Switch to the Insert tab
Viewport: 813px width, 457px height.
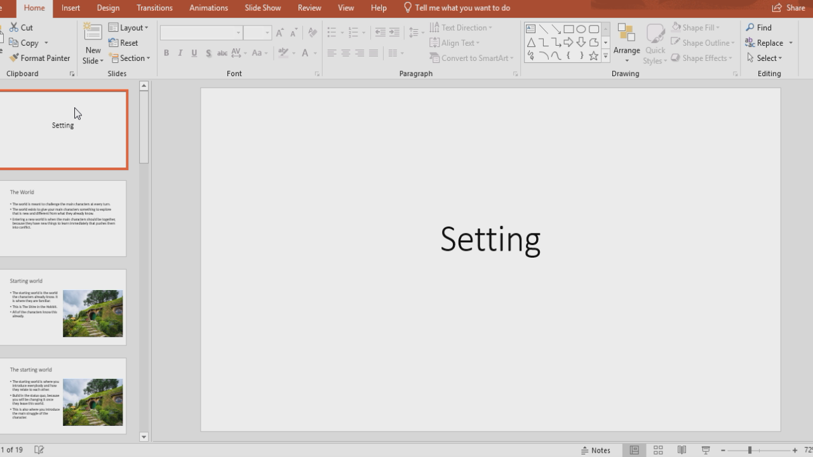(x=71, y=8)
